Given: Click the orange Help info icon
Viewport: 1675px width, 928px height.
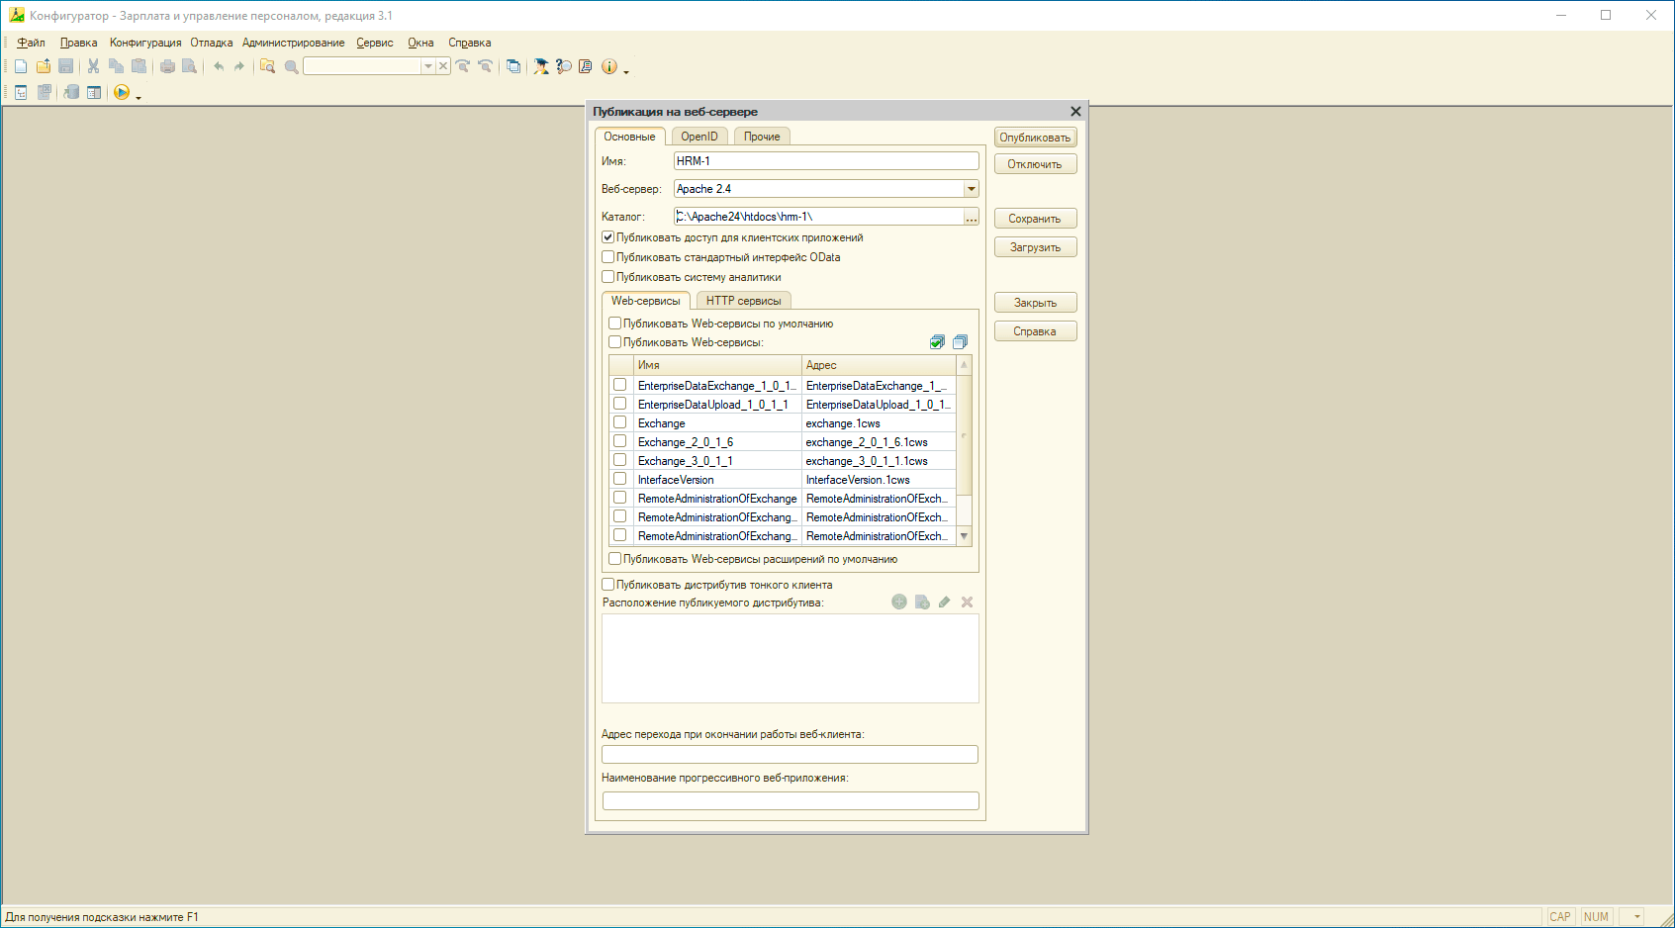Looking at the screenshot, I should click(x=609, y=66).
